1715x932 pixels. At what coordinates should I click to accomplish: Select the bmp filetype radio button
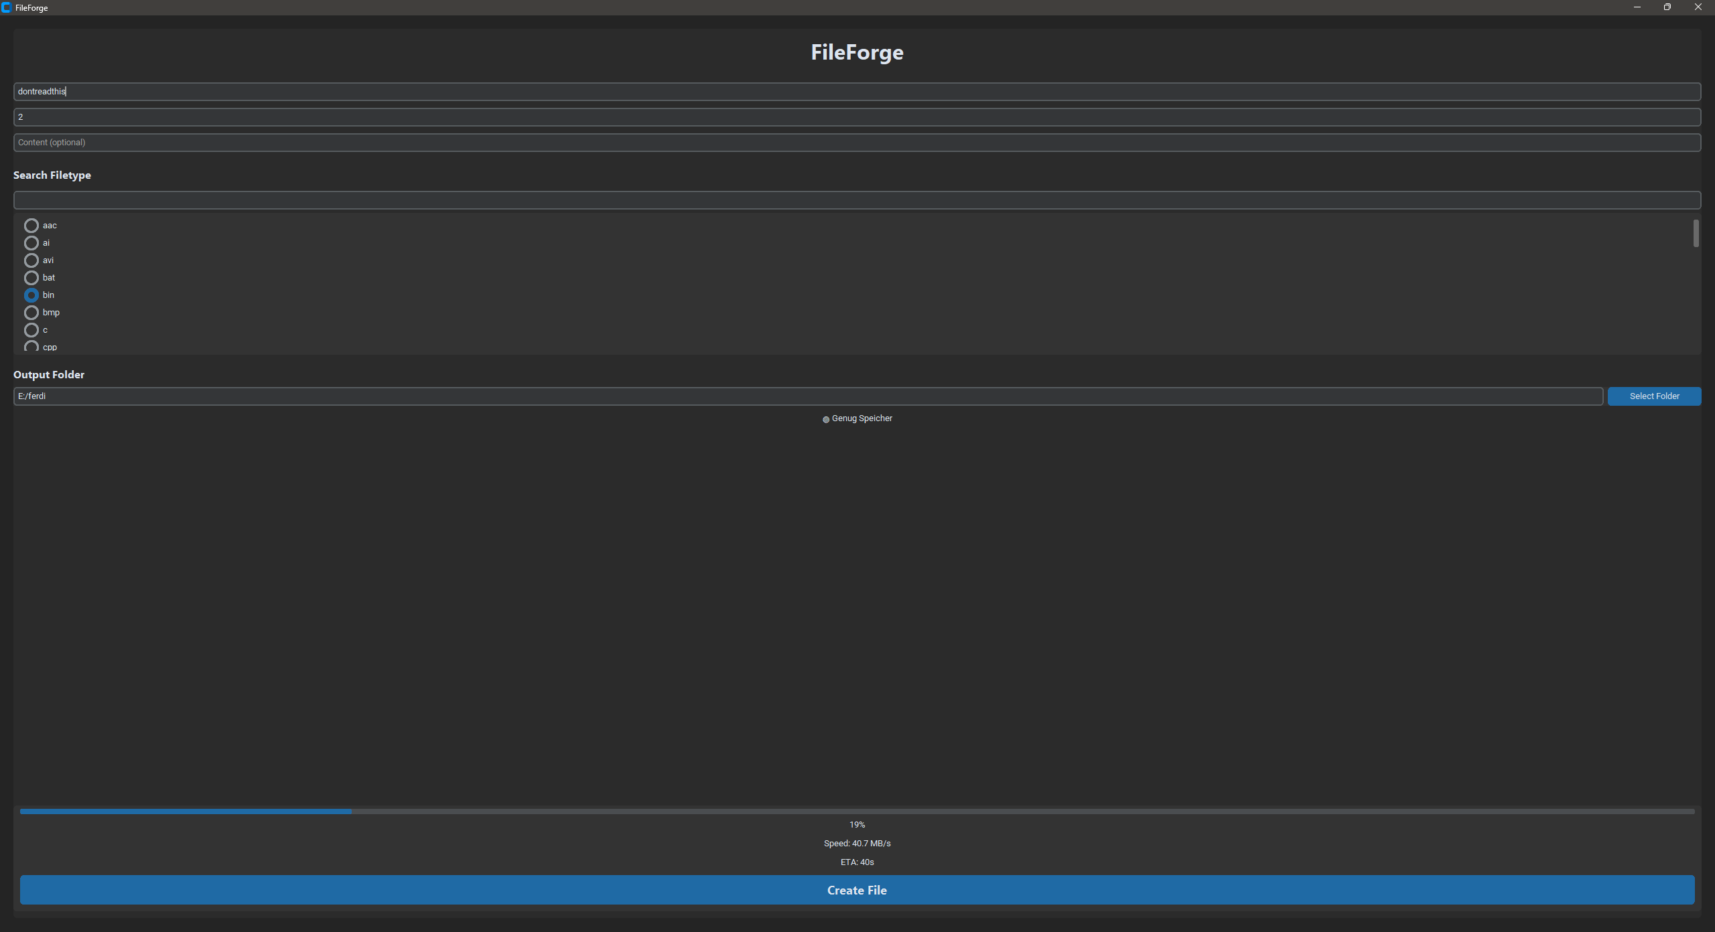pos(31,313)
